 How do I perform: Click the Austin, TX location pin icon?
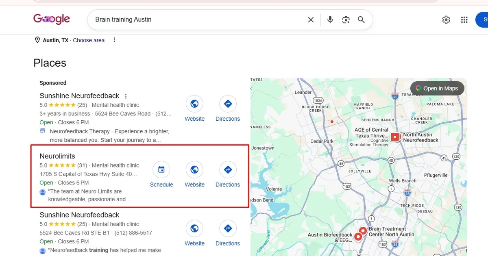[x=37, y=40]
